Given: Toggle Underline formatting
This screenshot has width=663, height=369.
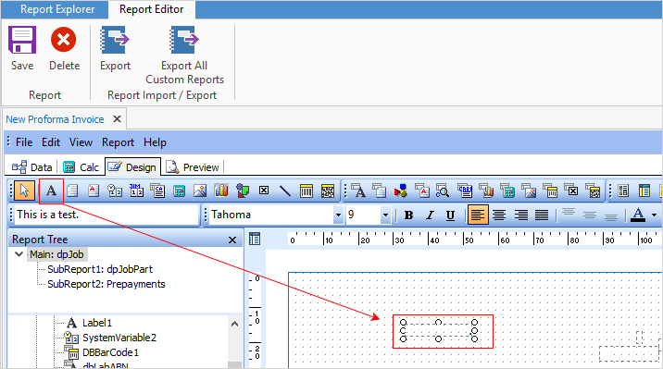Looking at the screenshot, I should 450,215.
